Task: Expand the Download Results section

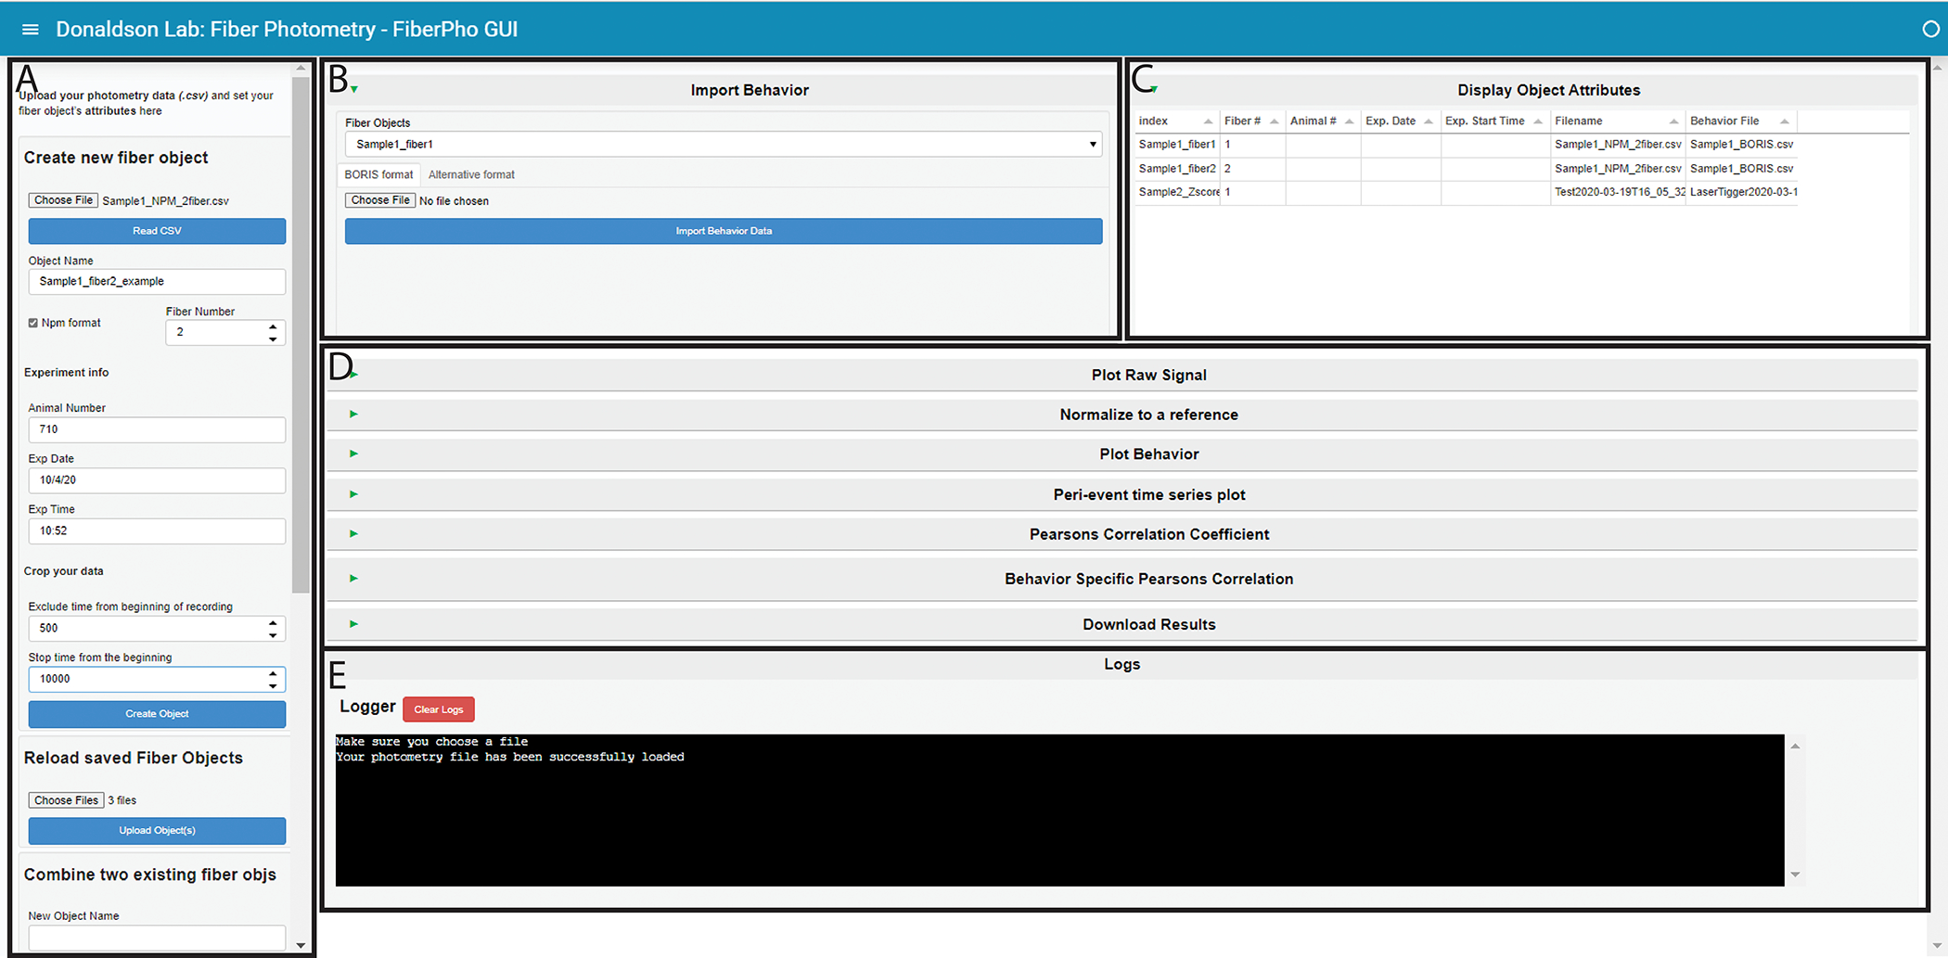Action: [1121, 624]
